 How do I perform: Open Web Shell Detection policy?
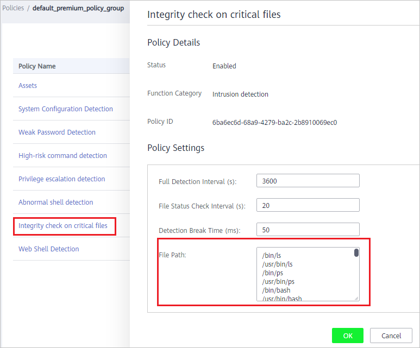(x=49, y=249)
